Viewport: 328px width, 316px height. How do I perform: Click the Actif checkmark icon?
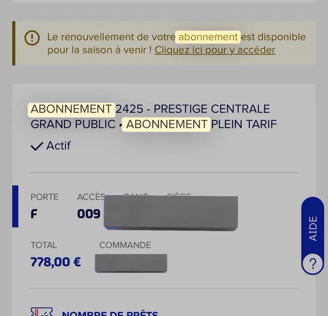37,146
